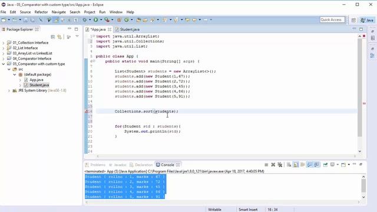Click the editor vertical scrollbar
The width and height of the screenshot is (377, 212).
(360, 88)
